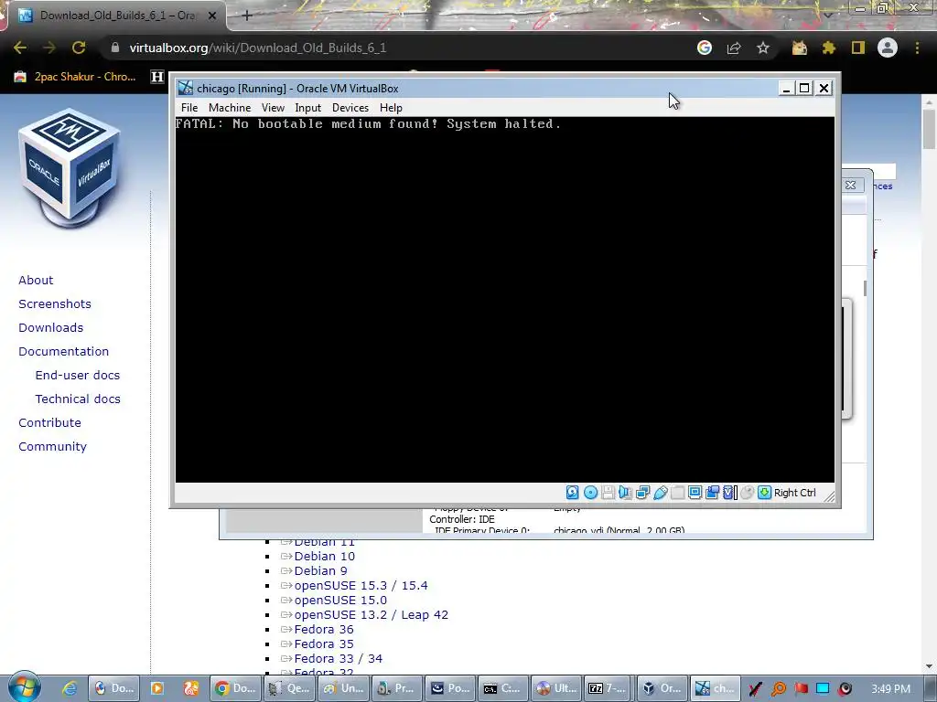The width and height of the screenshot is (937, 702).
Task: Open the Machine menu in VirtualBox window
Action: point(230,108)
